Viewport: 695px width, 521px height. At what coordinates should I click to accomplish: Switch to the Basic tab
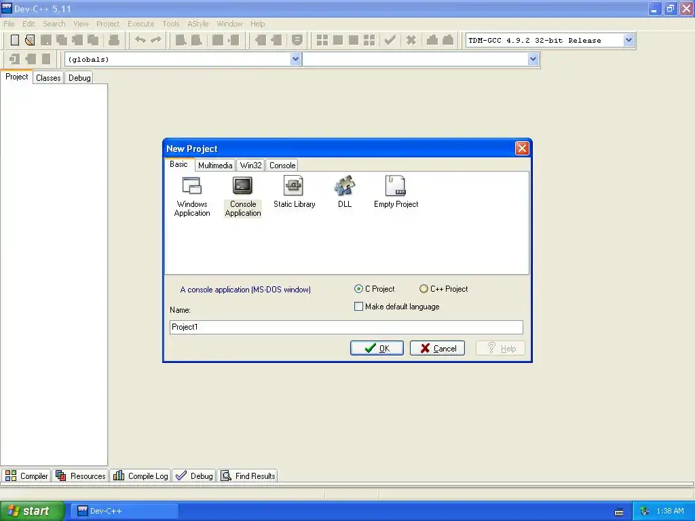click(179, 164)
